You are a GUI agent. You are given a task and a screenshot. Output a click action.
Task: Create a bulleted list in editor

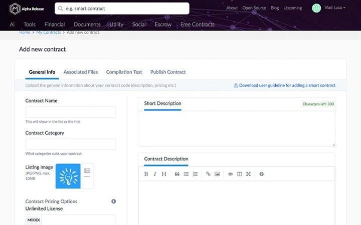click(186, 174)
